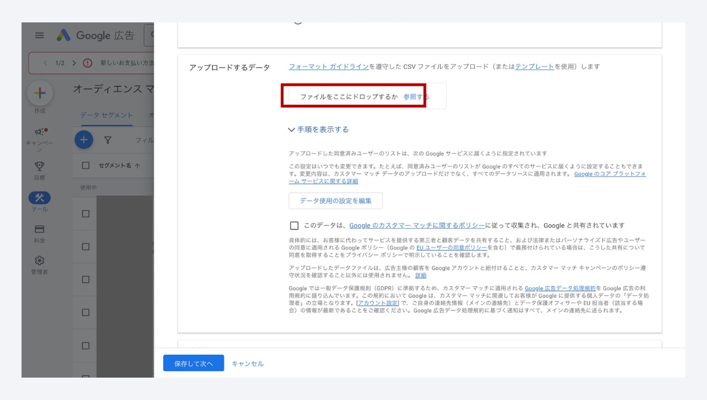Open アカウント設定 link
The width and height of the screenshot is (707, 400).
click(378, 303)
